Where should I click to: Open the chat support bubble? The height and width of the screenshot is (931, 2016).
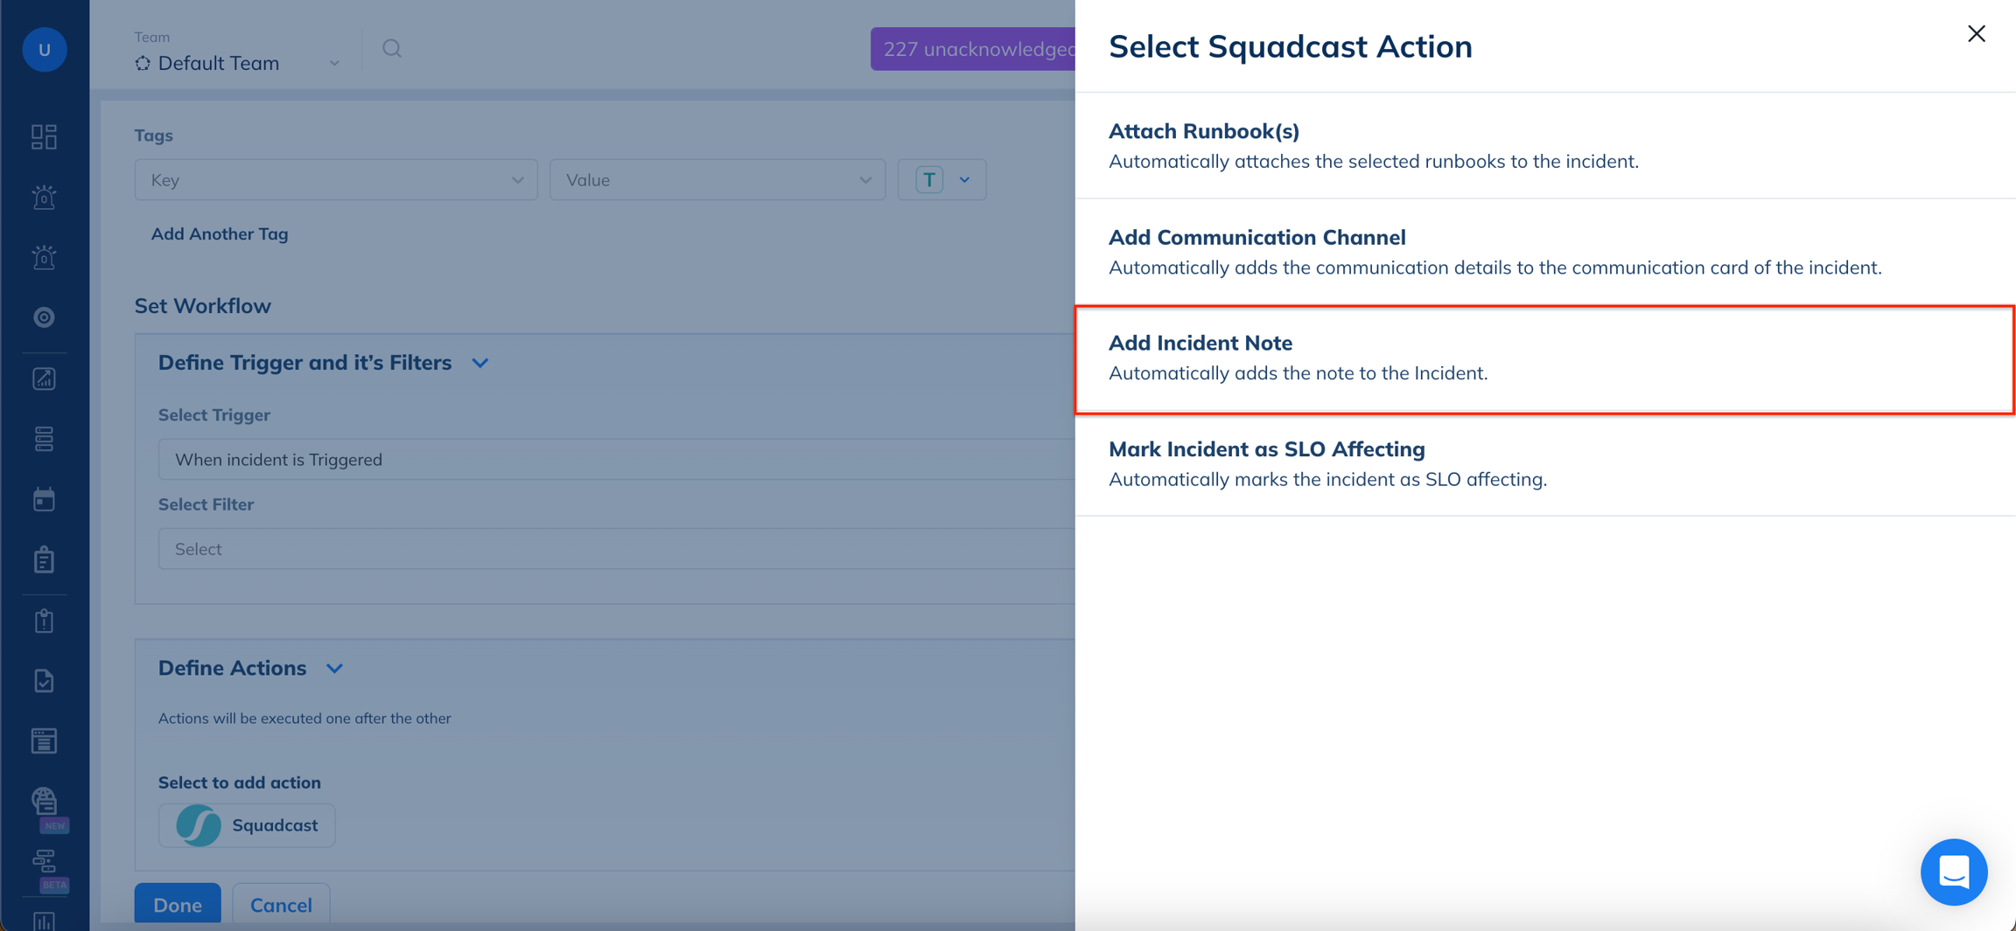coord(1953,872)
